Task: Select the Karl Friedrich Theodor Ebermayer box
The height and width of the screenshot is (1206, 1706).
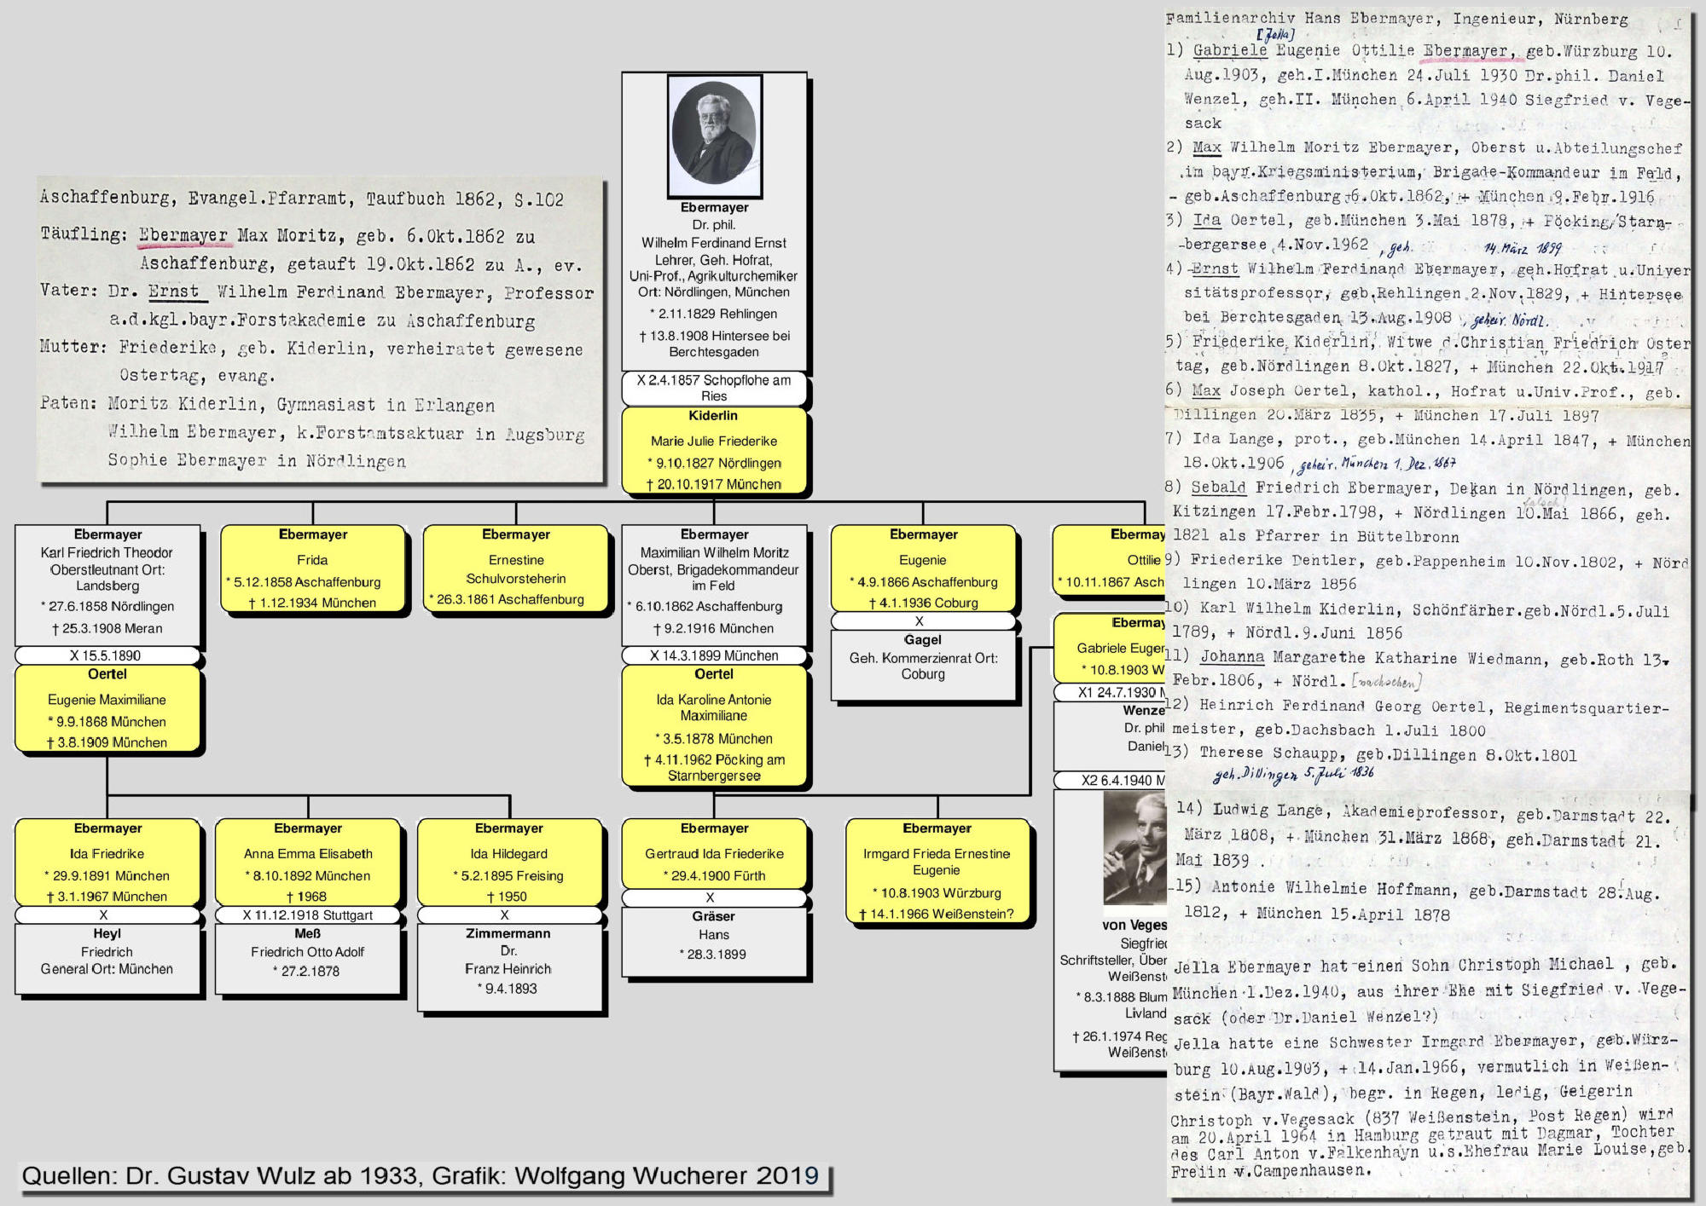Action: coord(107,584)
